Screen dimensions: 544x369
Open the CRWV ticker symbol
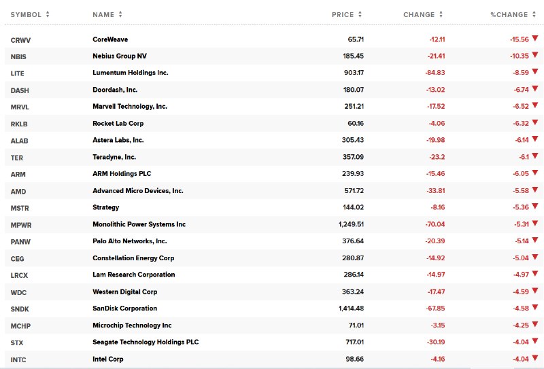[20, 40]
